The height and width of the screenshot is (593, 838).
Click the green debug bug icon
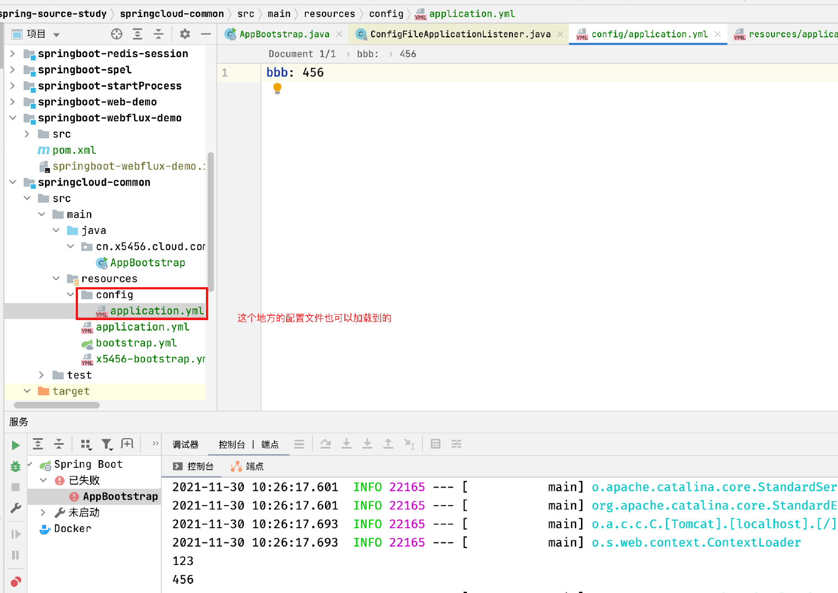(x=15, y=466)
